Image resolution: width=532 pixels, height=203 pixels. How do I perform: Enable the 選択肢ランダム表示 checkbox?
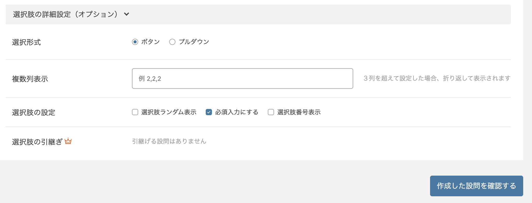135,112
